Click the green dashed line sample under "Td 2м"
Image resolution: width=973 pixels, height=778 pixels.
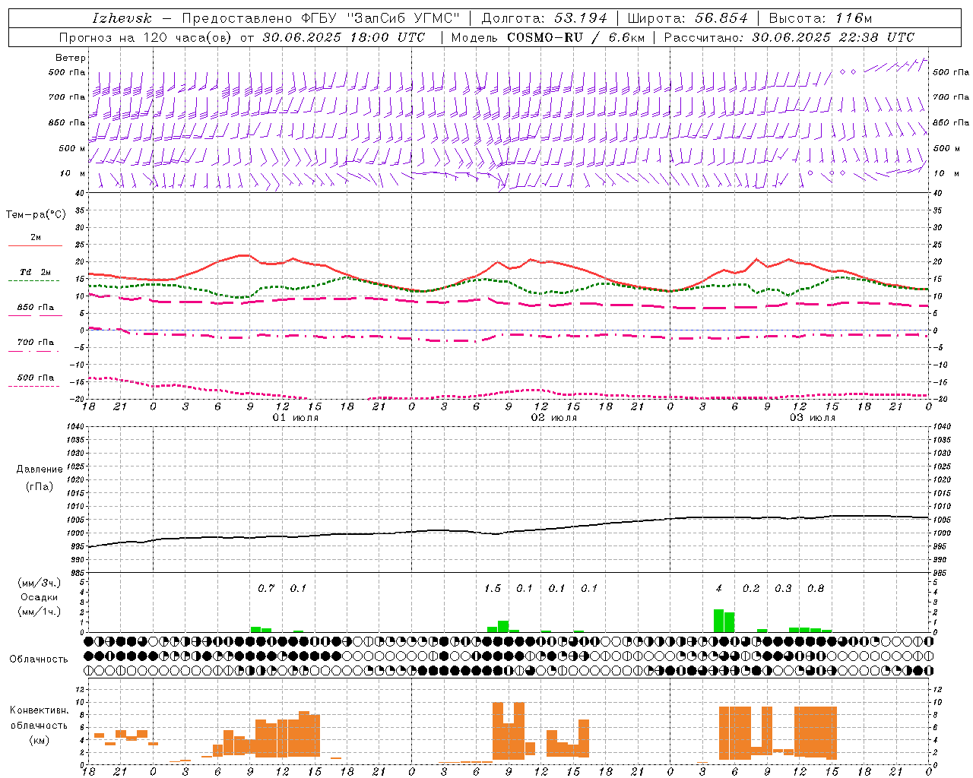coord(34,280)
